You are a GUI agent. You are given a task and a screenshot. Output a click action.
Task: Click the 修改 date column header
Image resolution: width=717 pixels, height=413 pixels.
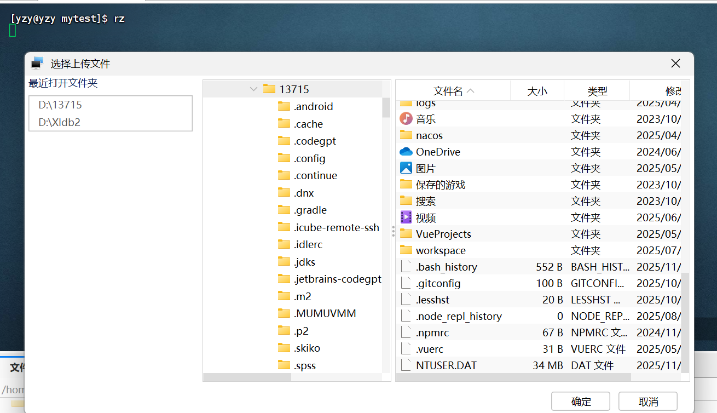tap(656, 91)
